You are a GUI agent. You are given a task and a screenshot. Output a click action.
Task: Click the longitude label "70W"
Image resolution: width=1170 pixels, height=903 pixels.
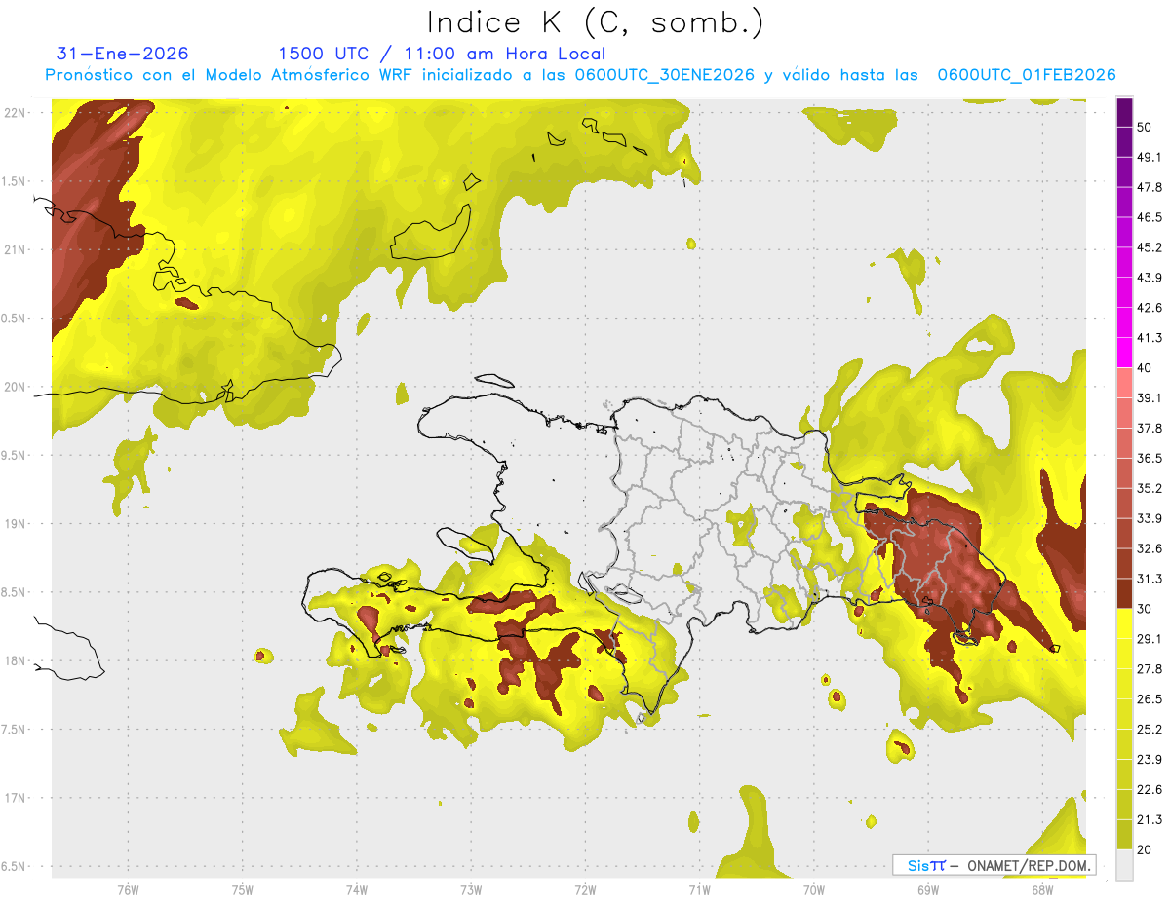814,890
